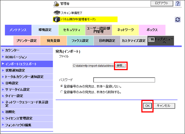Select radio 本体へ登録しない option
Image resolution: width=185 pixels, height=134 pixels.
click(x=61, y=86)
